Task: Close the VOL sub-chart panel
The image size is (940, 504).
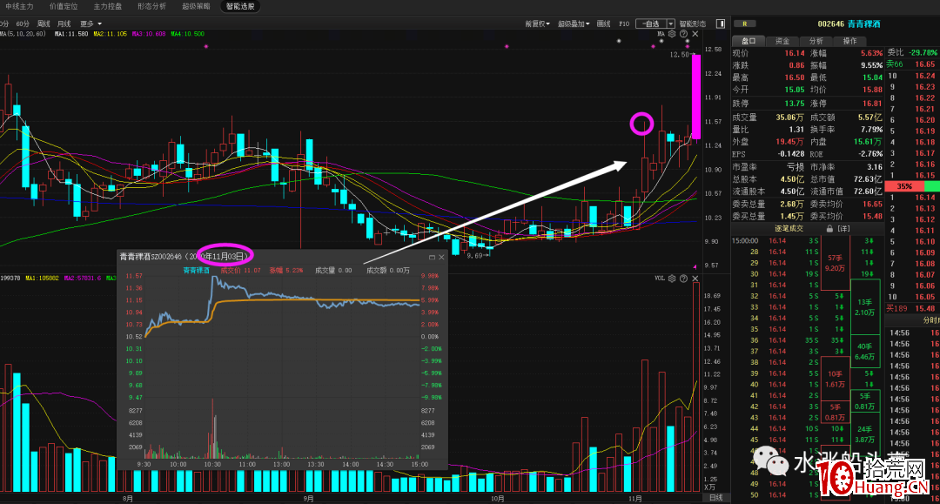Action: [695, 279]
